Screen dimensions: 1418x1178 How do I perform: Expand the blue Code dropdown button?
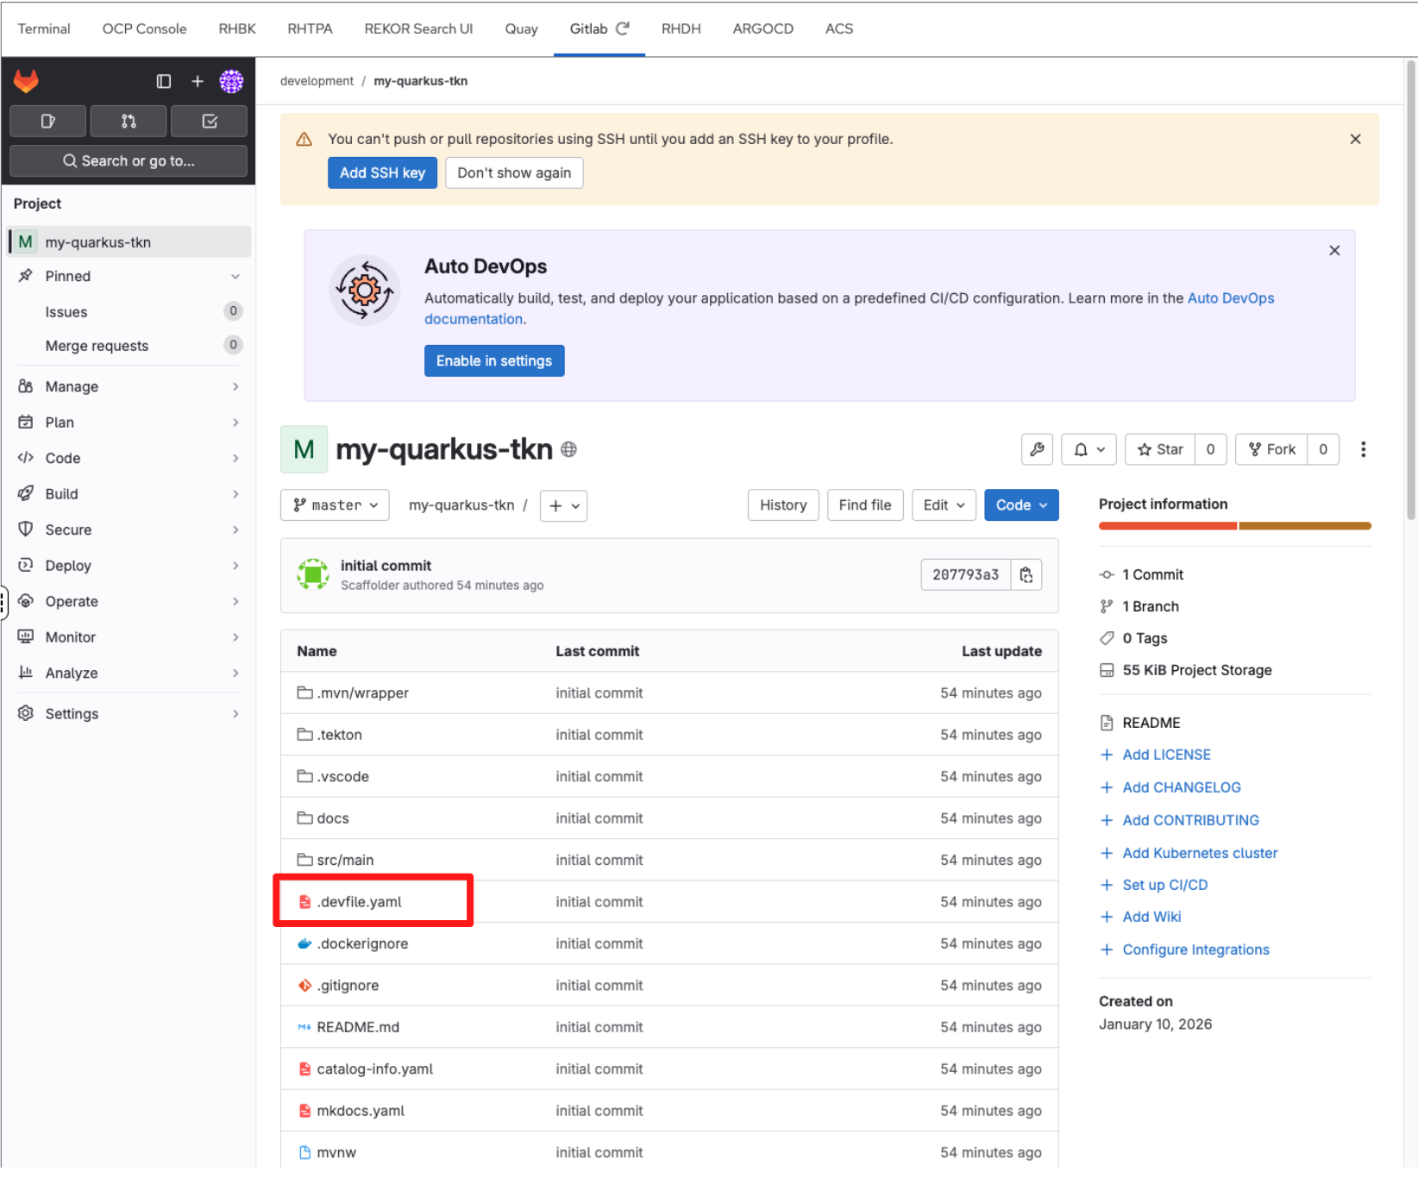1020,505
